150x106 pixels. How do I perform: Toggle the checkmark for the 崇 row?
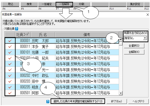(x=10, y=64)
